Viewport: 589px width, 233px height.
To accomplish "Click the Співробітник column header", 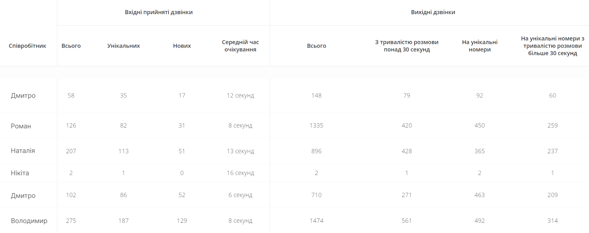I will 28,46.
